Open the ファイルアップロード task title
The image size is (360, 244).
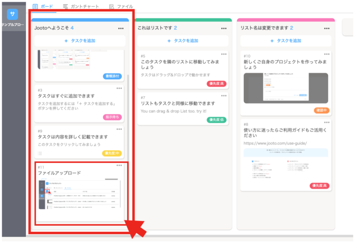(x=59, y=173)
